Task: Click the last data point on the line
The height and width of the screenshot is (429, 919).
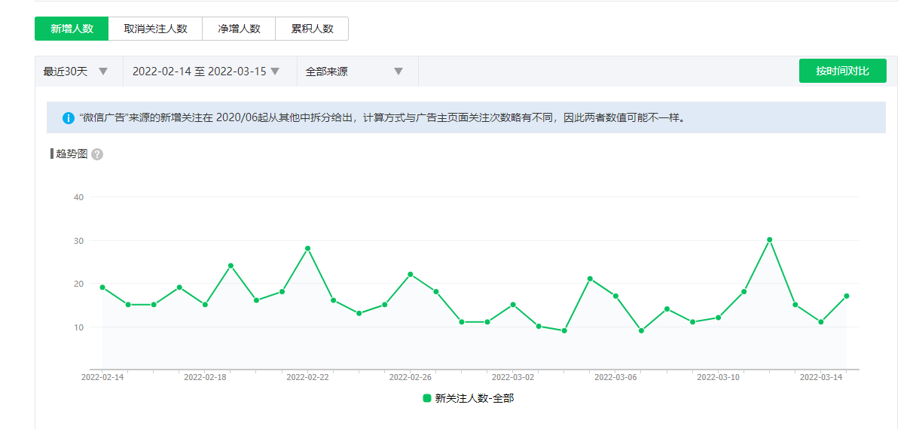Action: 847,296
